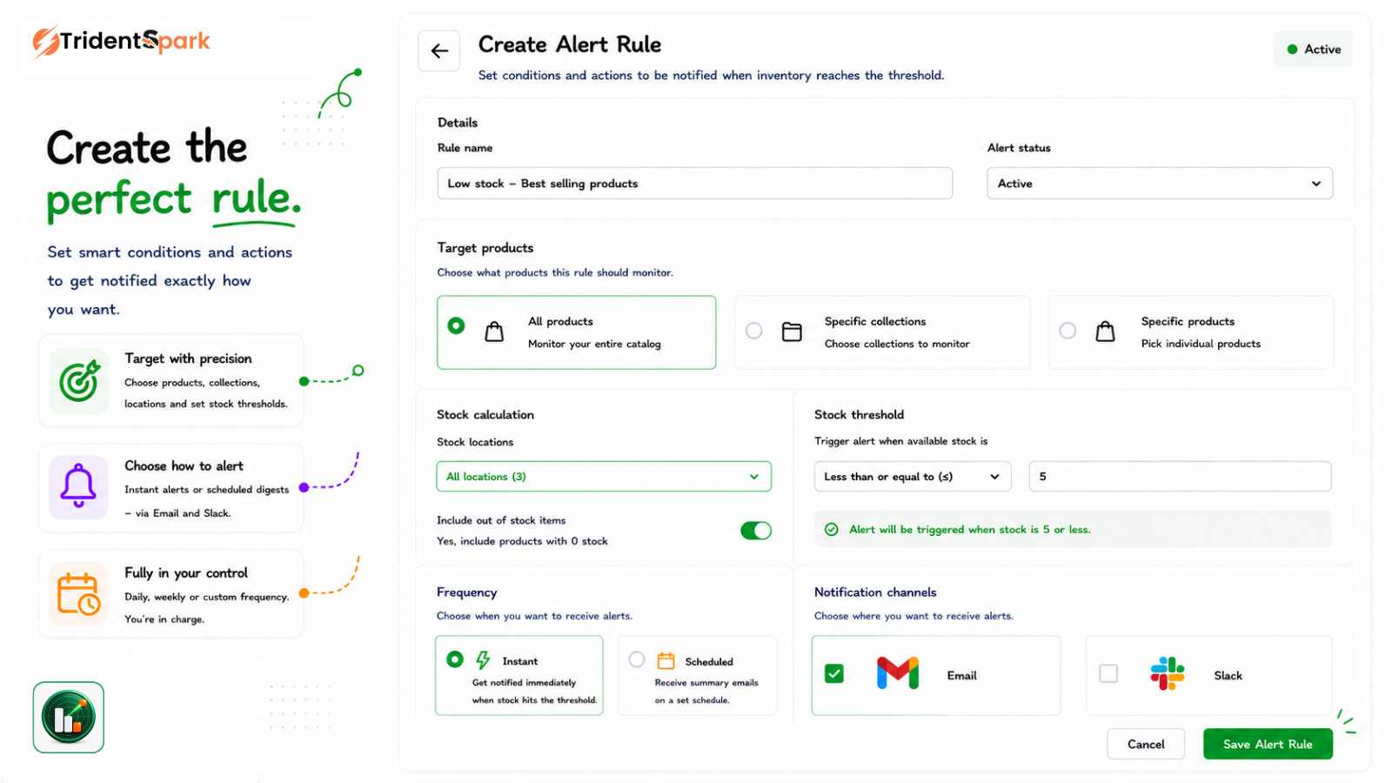Expand the All locations (3) dropdown
The height and width of the screenshot is (783, 1392).
[604, 477]
